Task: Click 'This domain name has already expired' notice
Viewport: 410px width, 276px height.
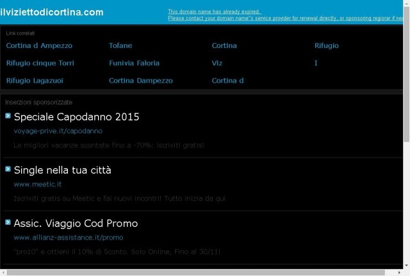Action: point(215,12)
